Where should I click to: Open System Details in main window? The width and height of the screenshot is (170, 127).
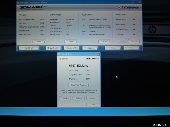tap(104, 41)
